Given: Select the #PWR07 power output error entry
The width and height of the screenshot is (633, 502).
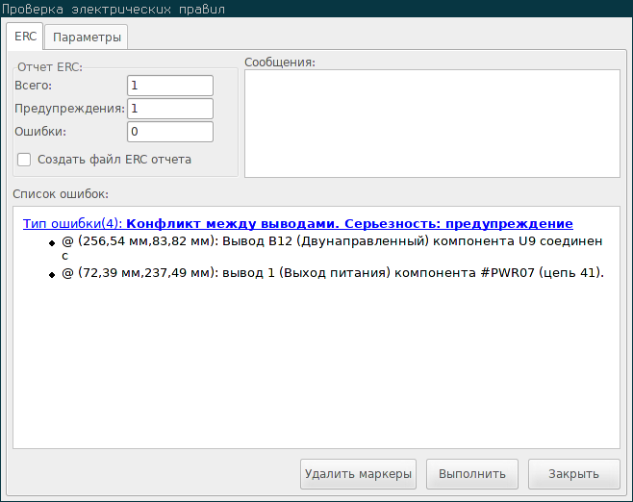Looking at the screenshot, I should [x=331, y=273].
